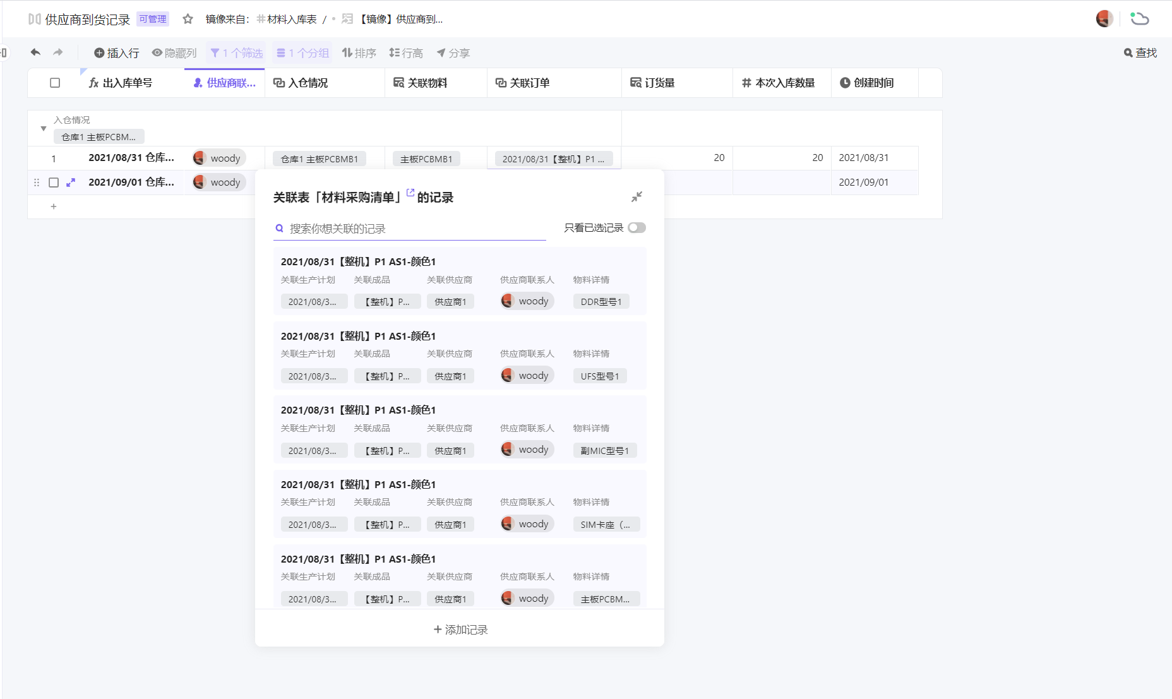Expand the 2021/09/01 record with diagonal arrows
Image resolution: width=1172 pixels, height=699 pixels.
point(70,182)
